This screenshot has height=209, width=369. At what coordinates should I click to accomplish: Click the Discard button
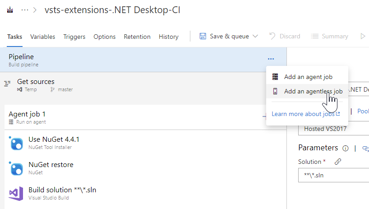click(285, 36)
